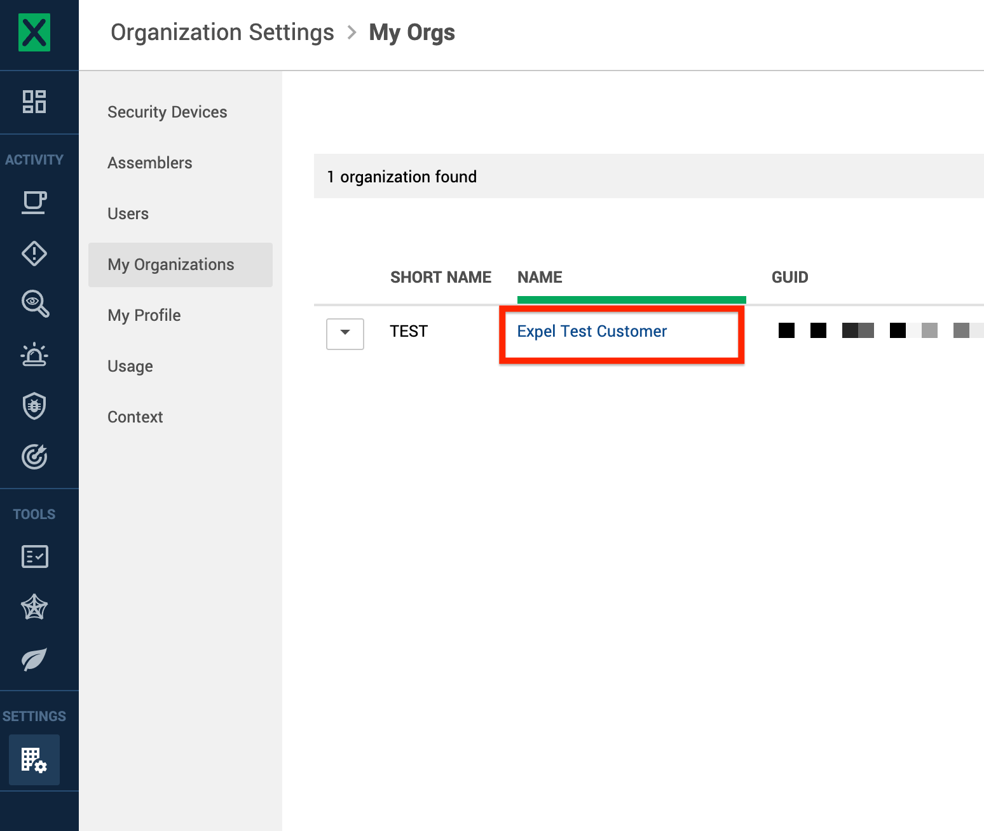Open the Expel Workbench home logo
The width and height of the screenshot is (984, 831).
(x=33, y=32)
